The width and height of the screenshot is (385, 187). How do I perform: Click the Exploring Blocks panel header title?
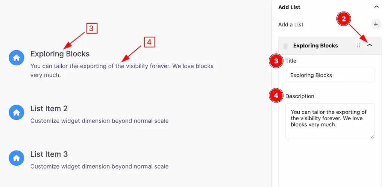click(x=315, y=45)
